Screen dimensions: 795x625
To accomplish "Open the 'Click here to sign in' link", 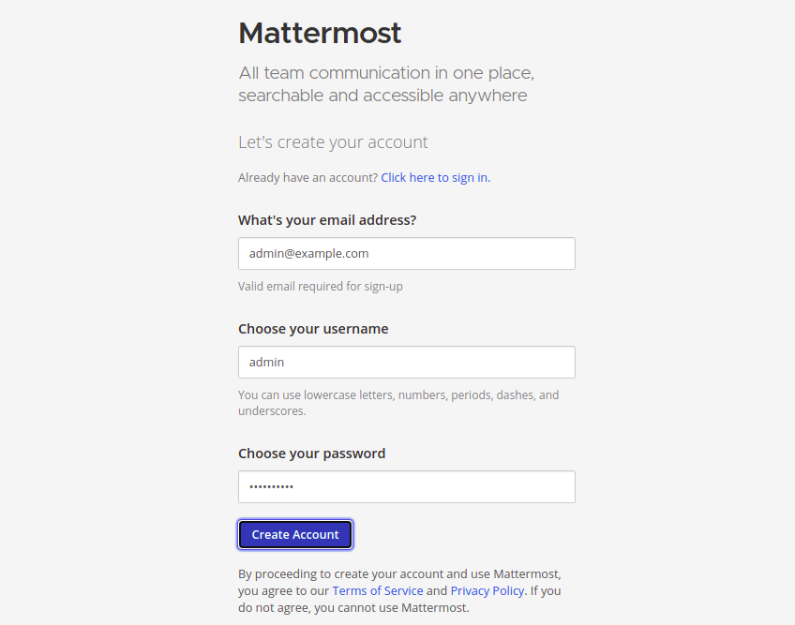I will (436, 177).
